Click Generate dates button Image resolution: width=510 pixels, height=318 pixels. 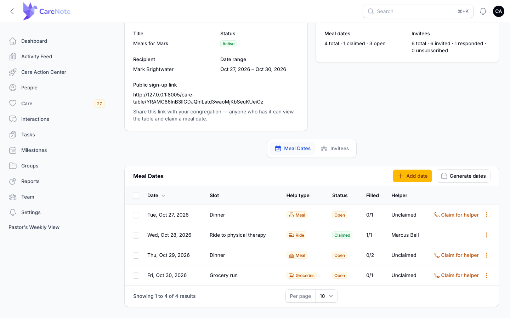tap(463, 176)
